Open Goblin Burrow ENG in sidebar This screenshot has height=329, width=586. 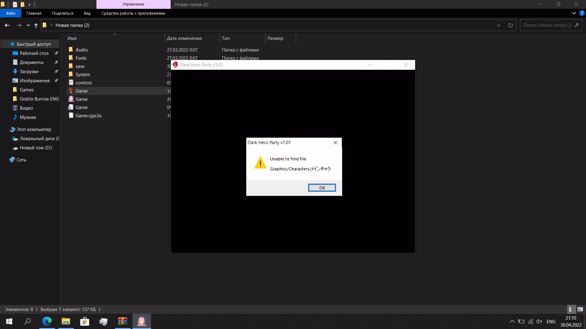tap(39, 99)
